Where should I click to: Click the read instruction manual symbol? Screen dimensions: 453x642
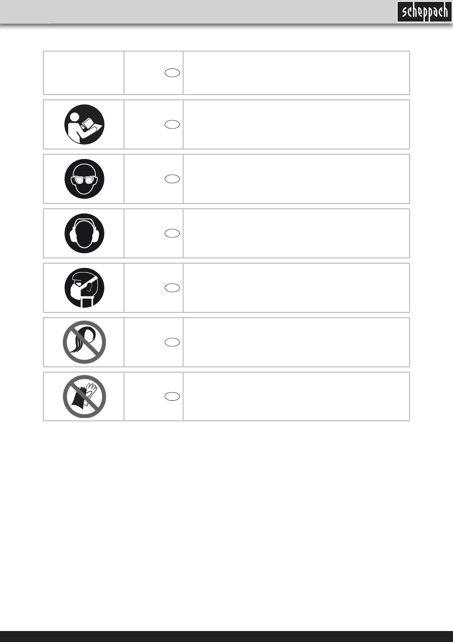coord(84,124)
